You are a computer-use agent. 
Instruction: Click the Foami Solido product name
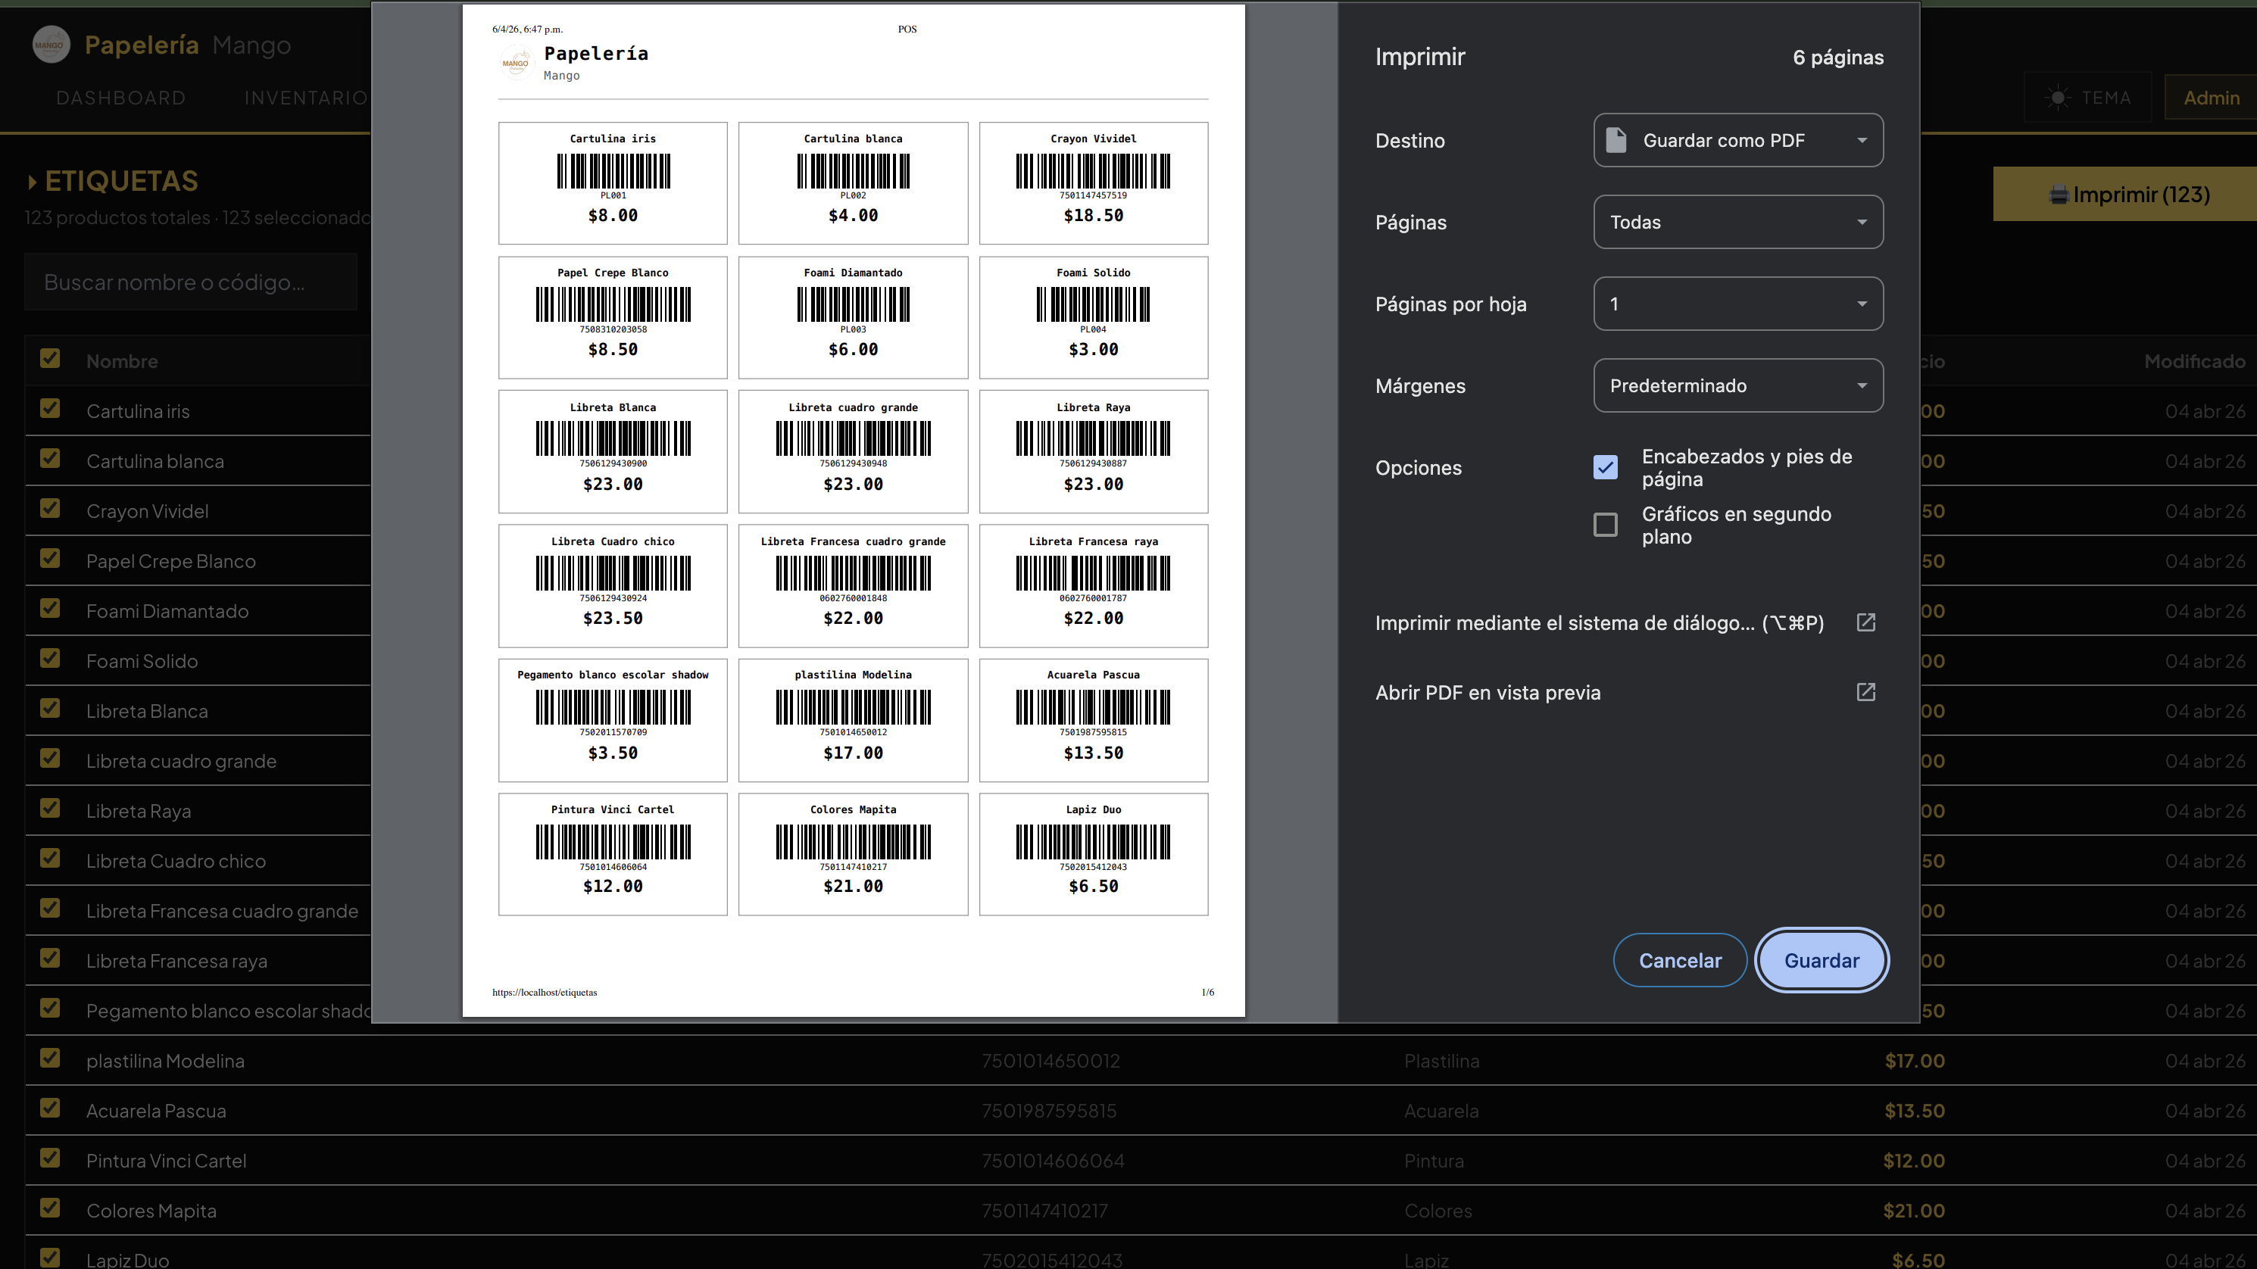[x=142, y=661]
